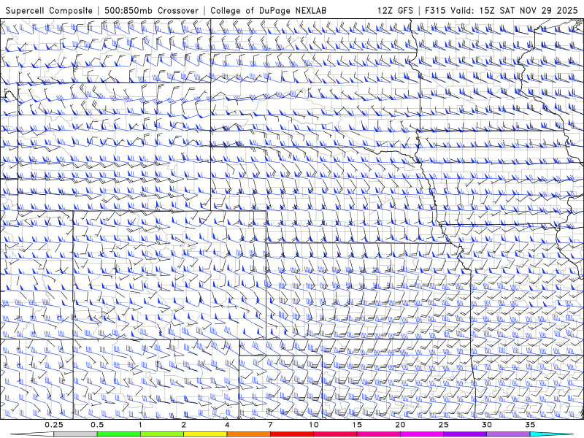Click the 15Z SAT NOV 29 2025 valid time

pyautogui.click(x=529, y=10)
